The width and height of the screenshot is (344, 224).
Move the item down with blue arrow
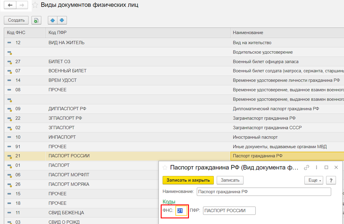pos(62,20)
